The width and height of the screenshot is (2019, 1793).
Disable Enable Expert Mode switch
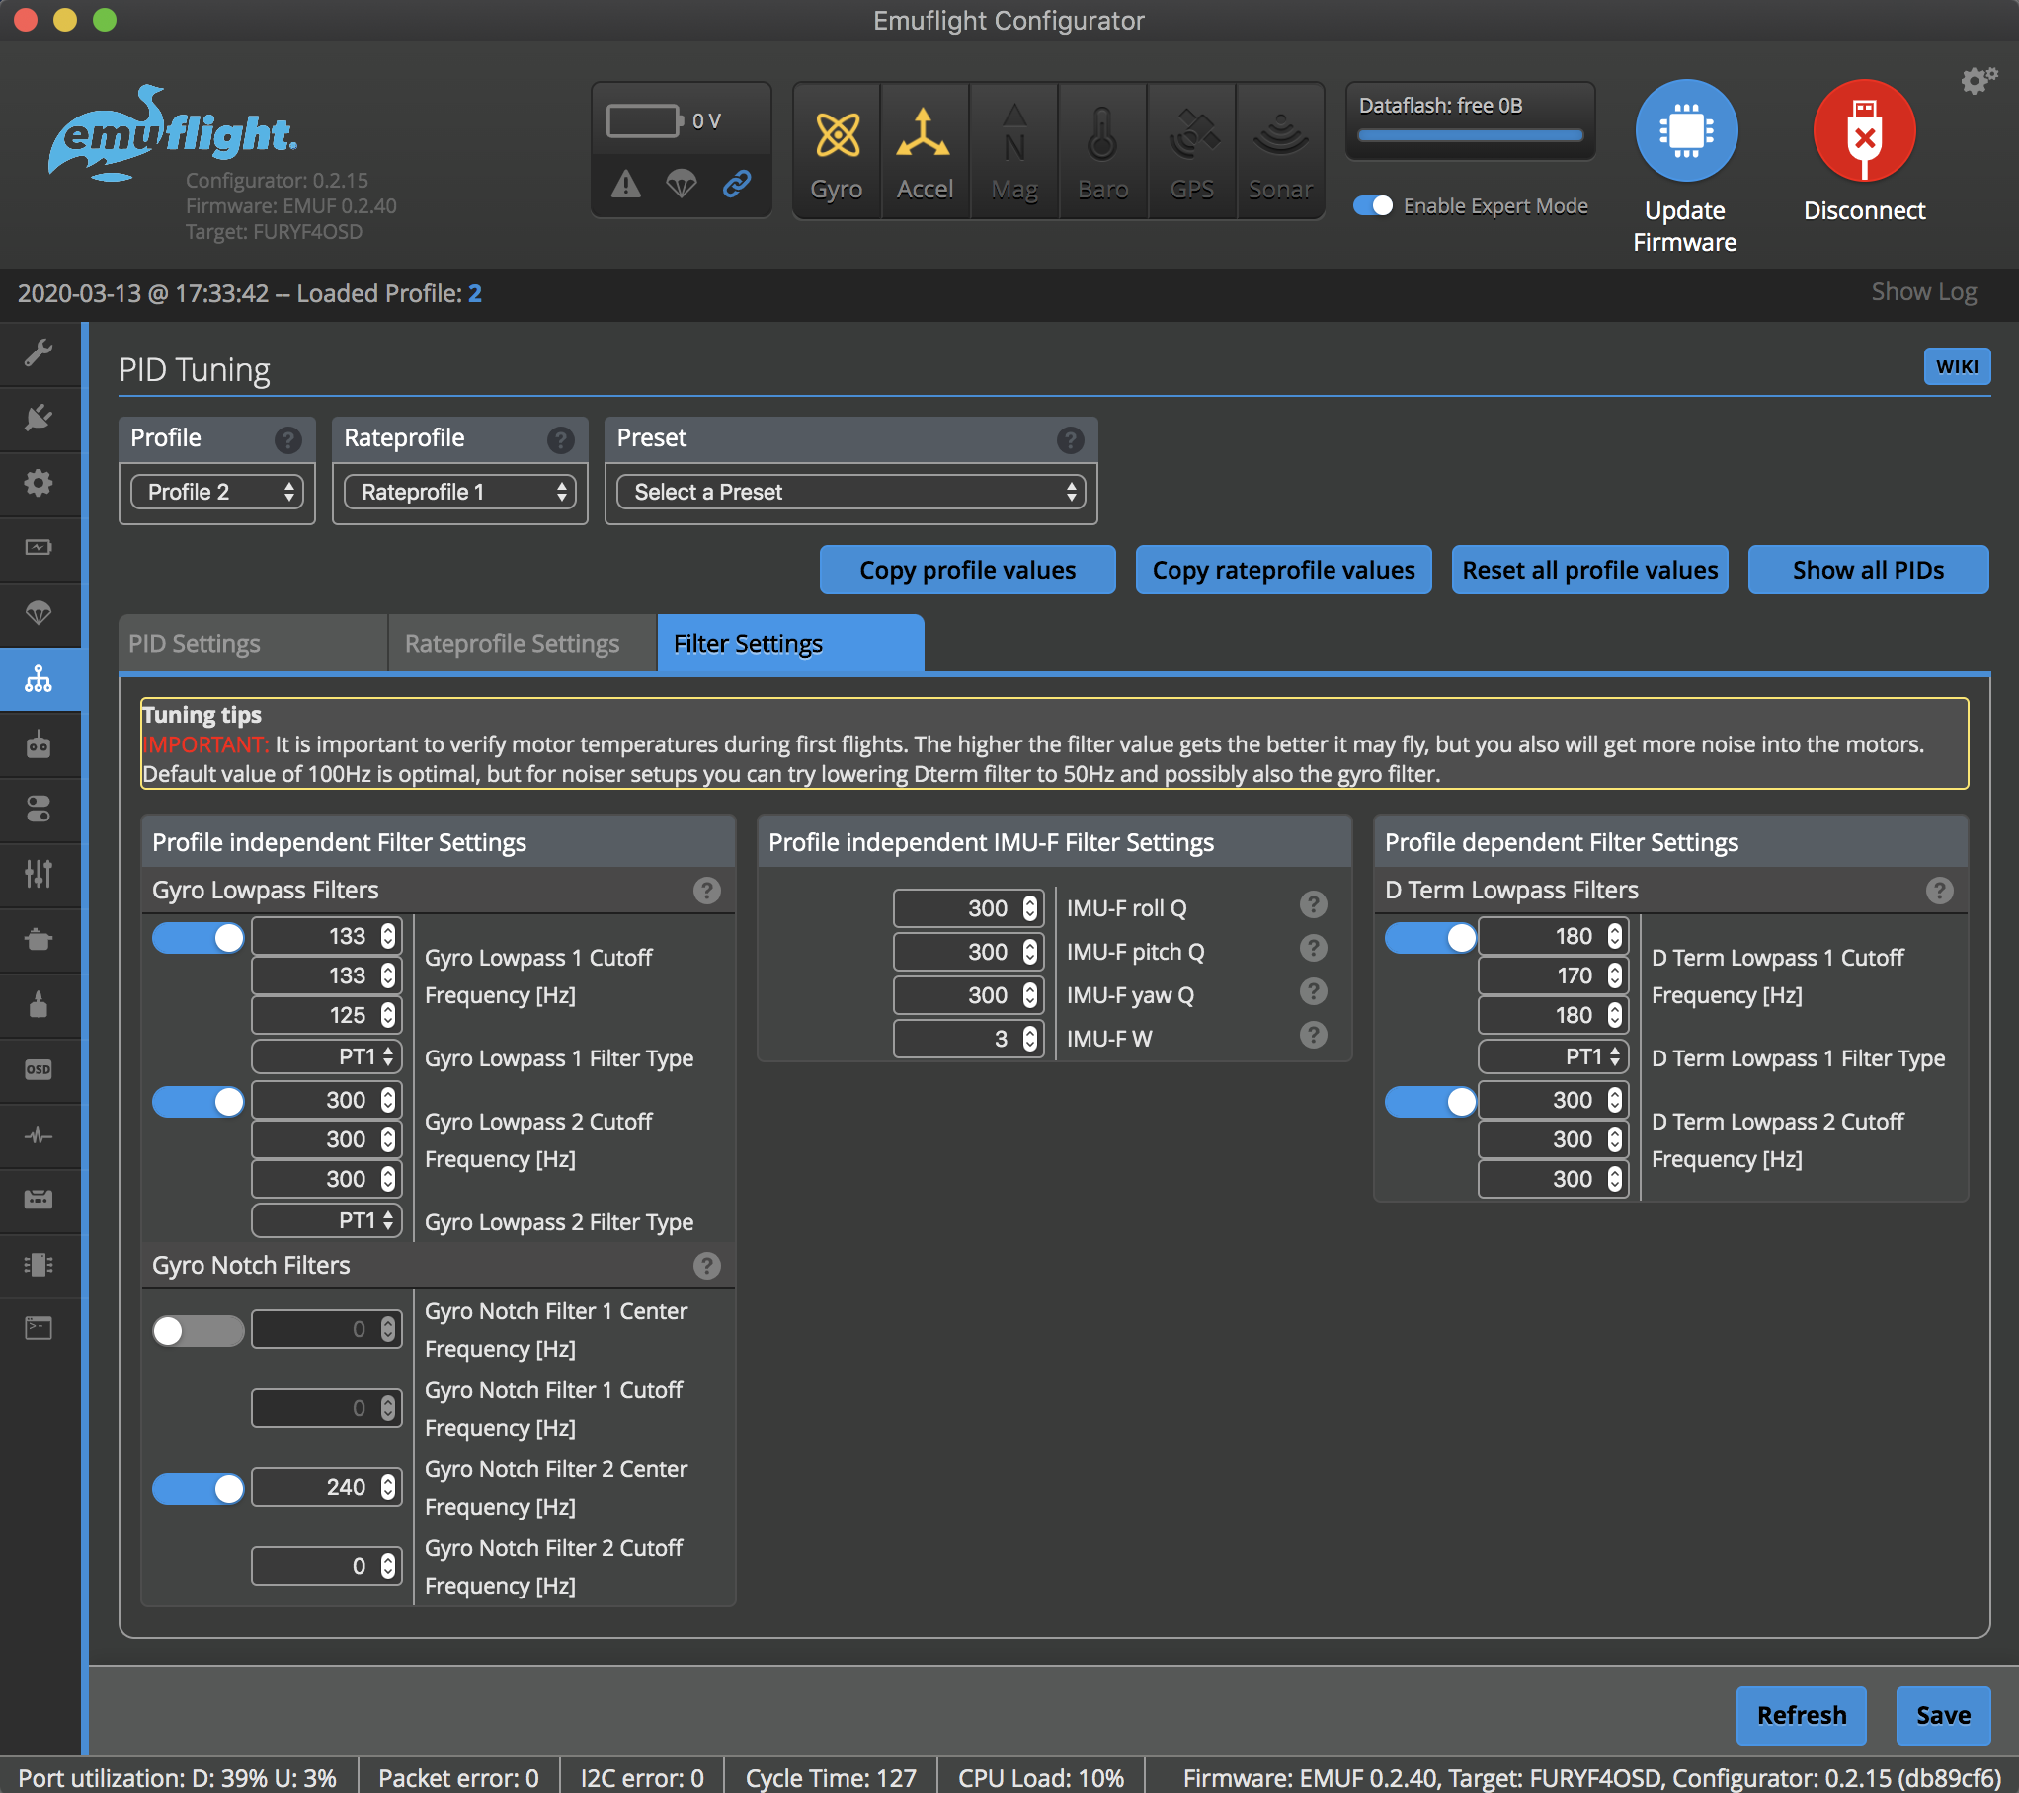[x=1372, y=205]
